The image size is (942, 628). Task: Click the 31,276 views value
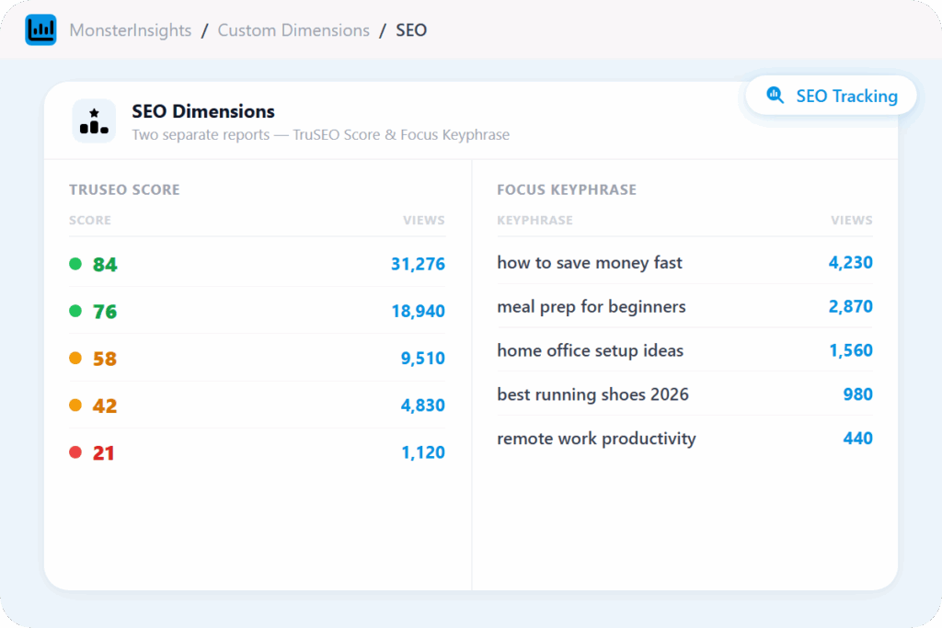pos(418,265)
